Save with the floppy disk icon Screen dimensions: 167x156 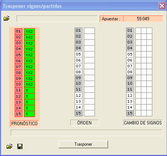click(x=20, y=146)
